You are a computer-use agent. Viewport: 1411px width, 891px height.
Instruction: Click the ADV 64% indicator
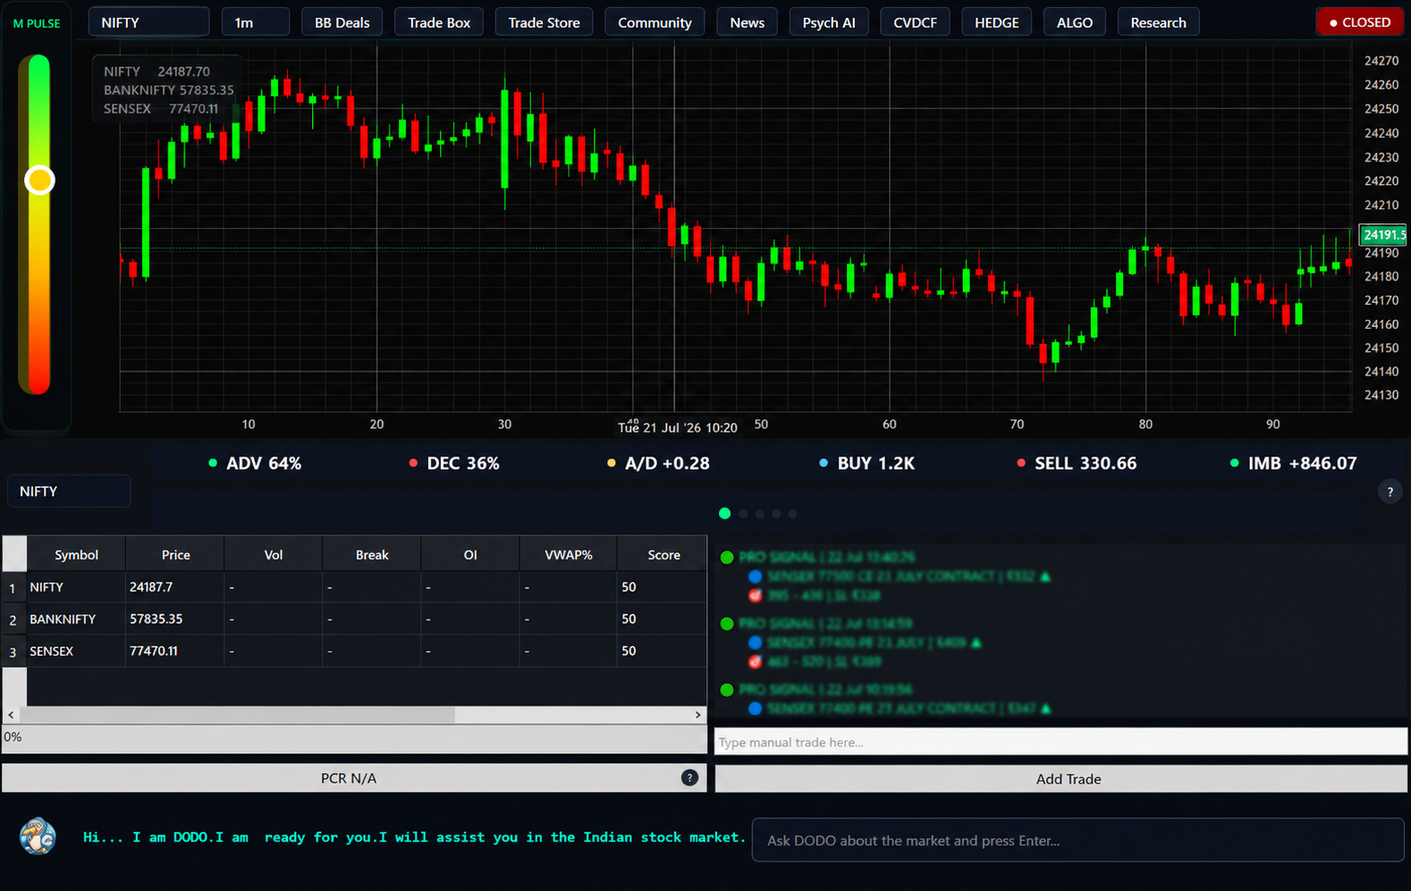[x=255, y=463]
